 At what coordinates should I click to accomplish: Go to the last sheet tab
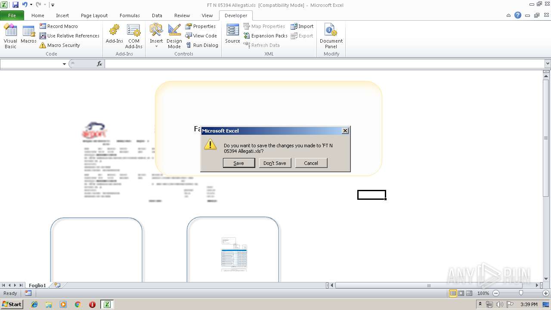pyautogui.click(x=21, y=285)
